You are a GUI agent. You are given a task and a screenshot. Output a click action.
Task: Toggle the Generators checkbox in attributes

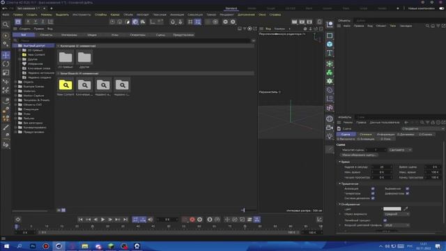[373, 194]
